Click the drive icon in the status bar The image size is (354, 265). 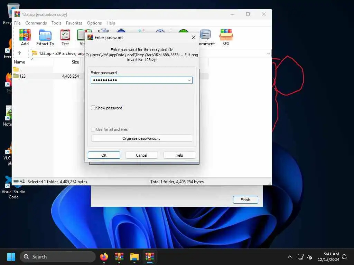(16, 181)
